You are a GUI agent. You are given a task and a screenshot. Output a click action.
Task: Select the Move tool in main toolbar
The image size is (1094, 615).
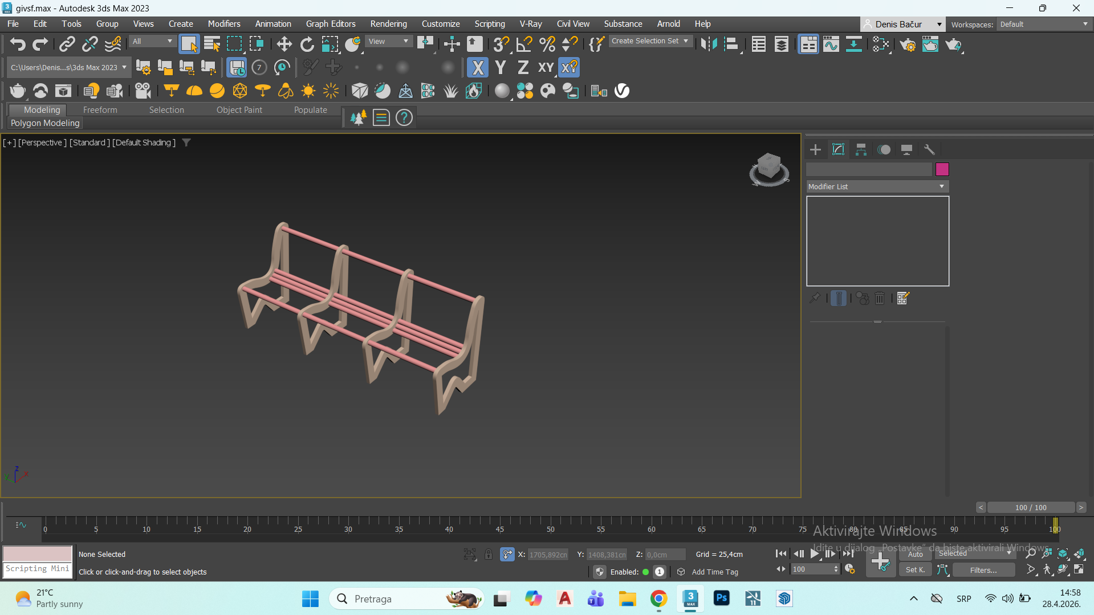(284, 44)
